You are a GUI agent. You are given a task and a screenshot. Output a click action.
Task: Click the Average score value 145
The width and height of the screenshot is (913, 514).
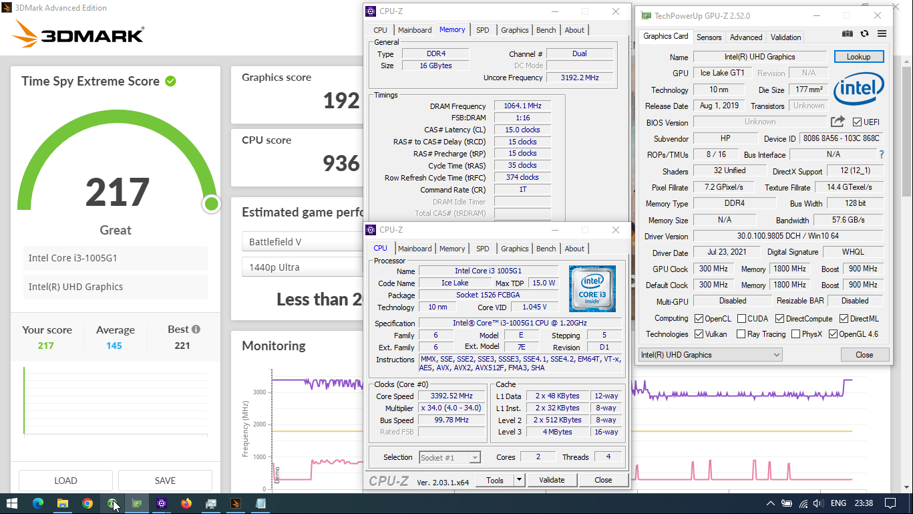(x=114, y=346)
